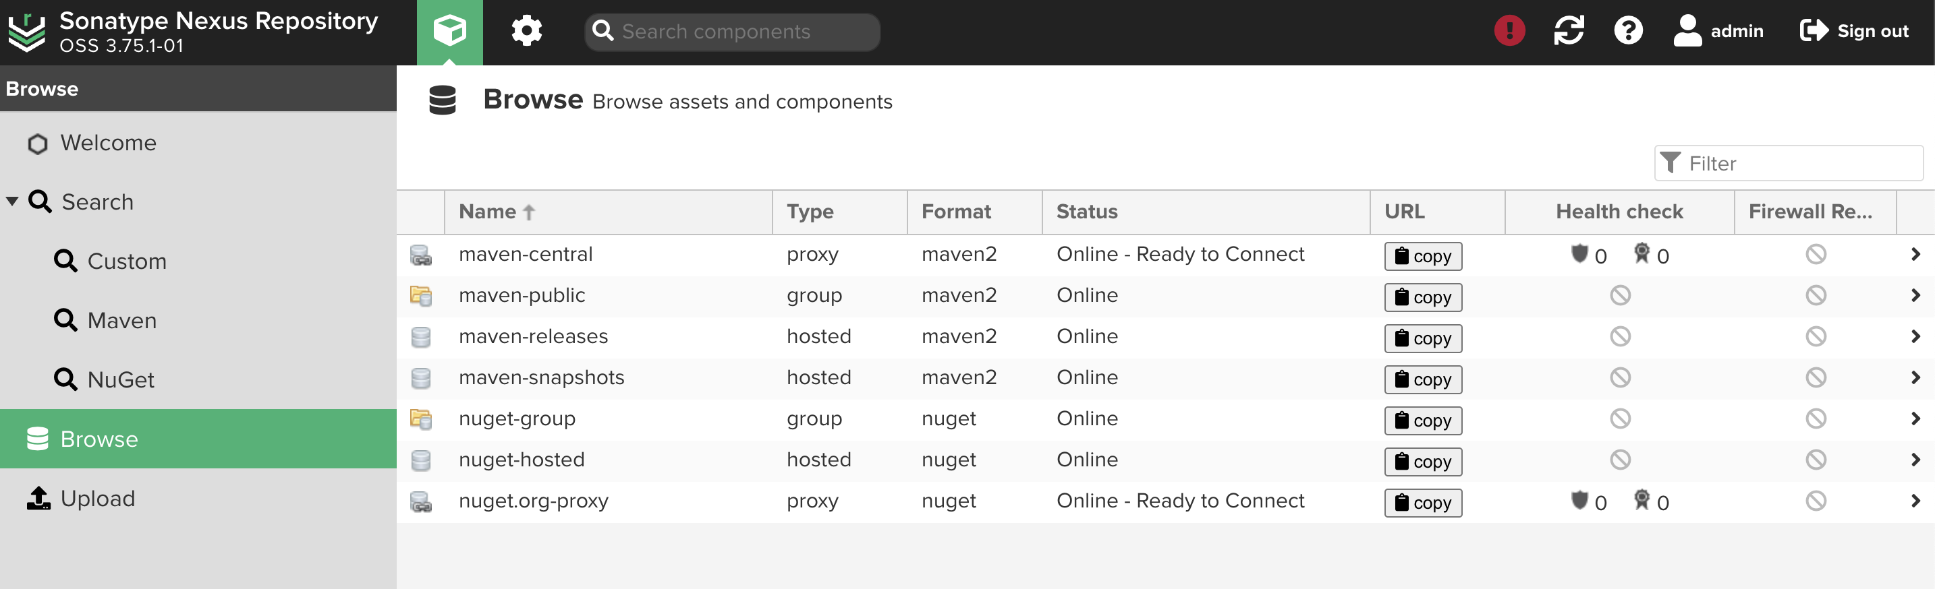Viewport: 1935px width, 589px height.
Task: Sign out of Nexus Repository
Action: point(1854,31)
